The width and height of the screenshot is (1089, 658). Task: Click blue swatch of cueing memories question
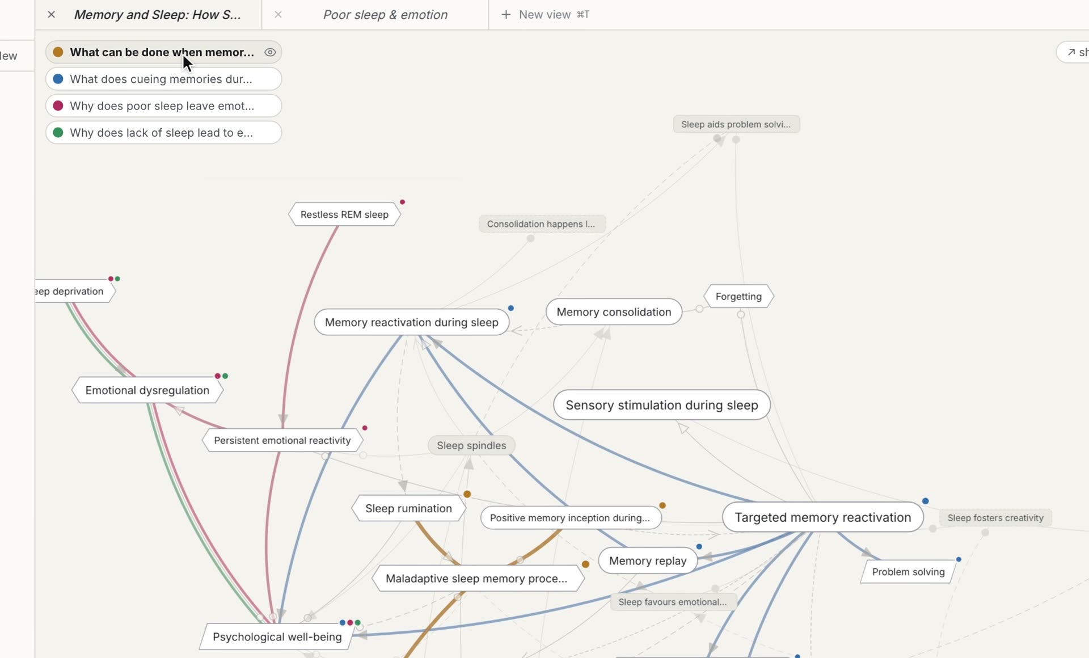[58, 79]
